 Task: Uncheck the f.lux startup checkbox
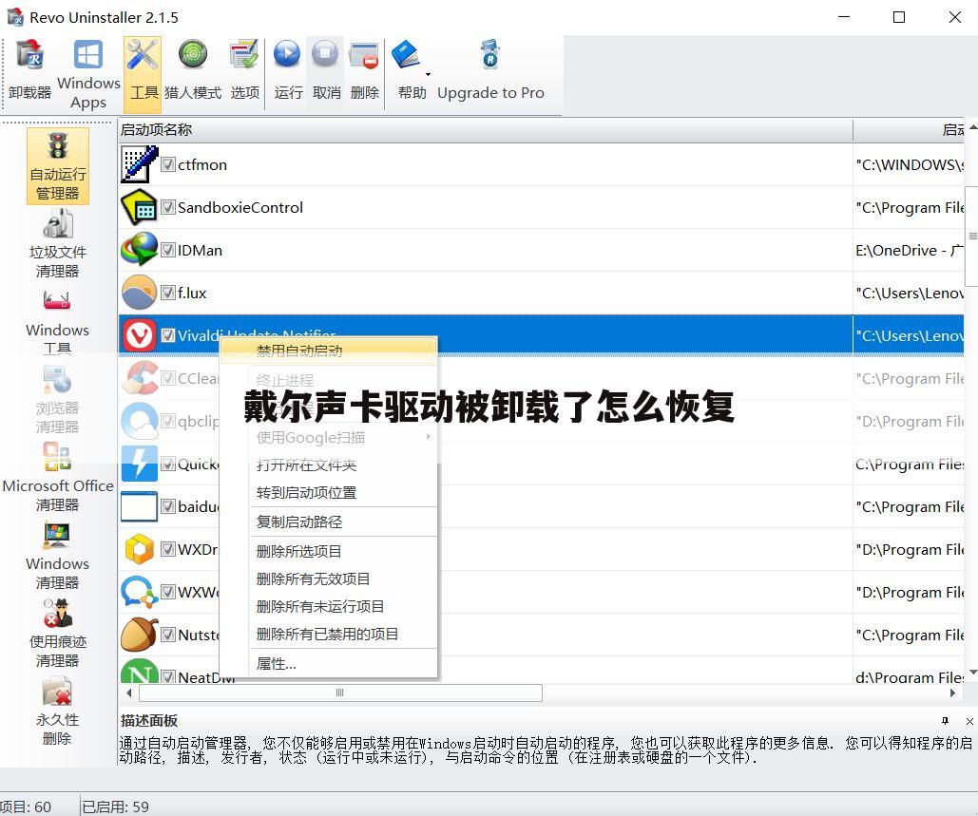pyautogui.click(x=168, y=293)
